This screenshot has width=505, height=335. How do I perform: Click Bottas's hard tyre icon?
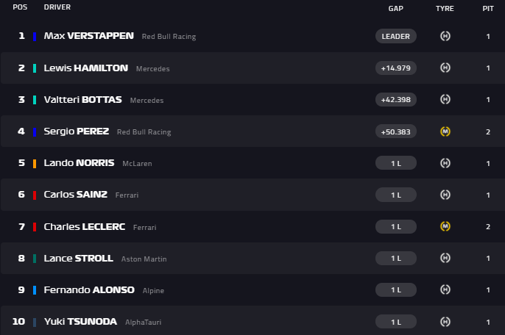tap(445, 99)
